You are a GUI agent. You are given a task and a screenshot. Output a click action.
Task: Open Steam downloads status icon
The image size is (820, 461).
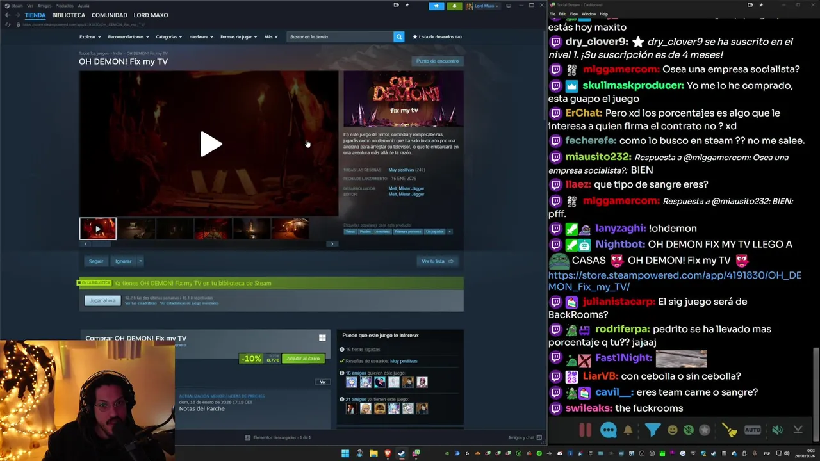[248, 437]
